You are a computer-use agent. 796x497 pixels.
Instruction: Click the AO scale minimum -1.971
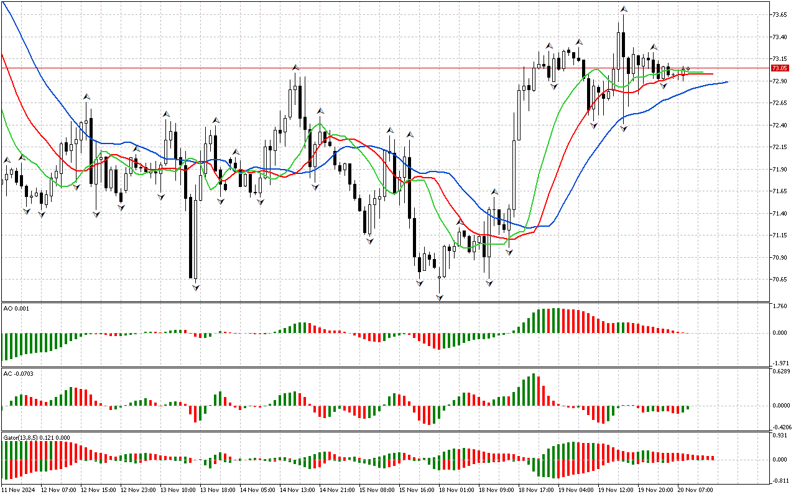(779, 363)
